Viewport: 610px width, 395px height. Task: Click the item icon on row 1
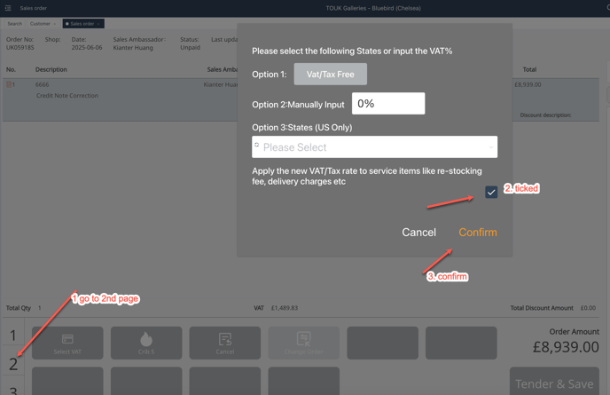click(x=10, y=84)
